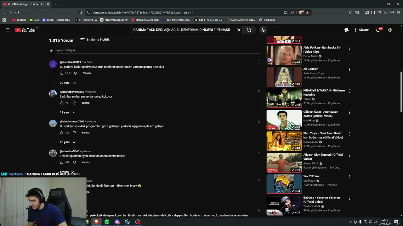Open the Ajda Pekkan Bambaşka Biri thumbnail
Viewport: 403px width, 226px height.
(284, 55)
